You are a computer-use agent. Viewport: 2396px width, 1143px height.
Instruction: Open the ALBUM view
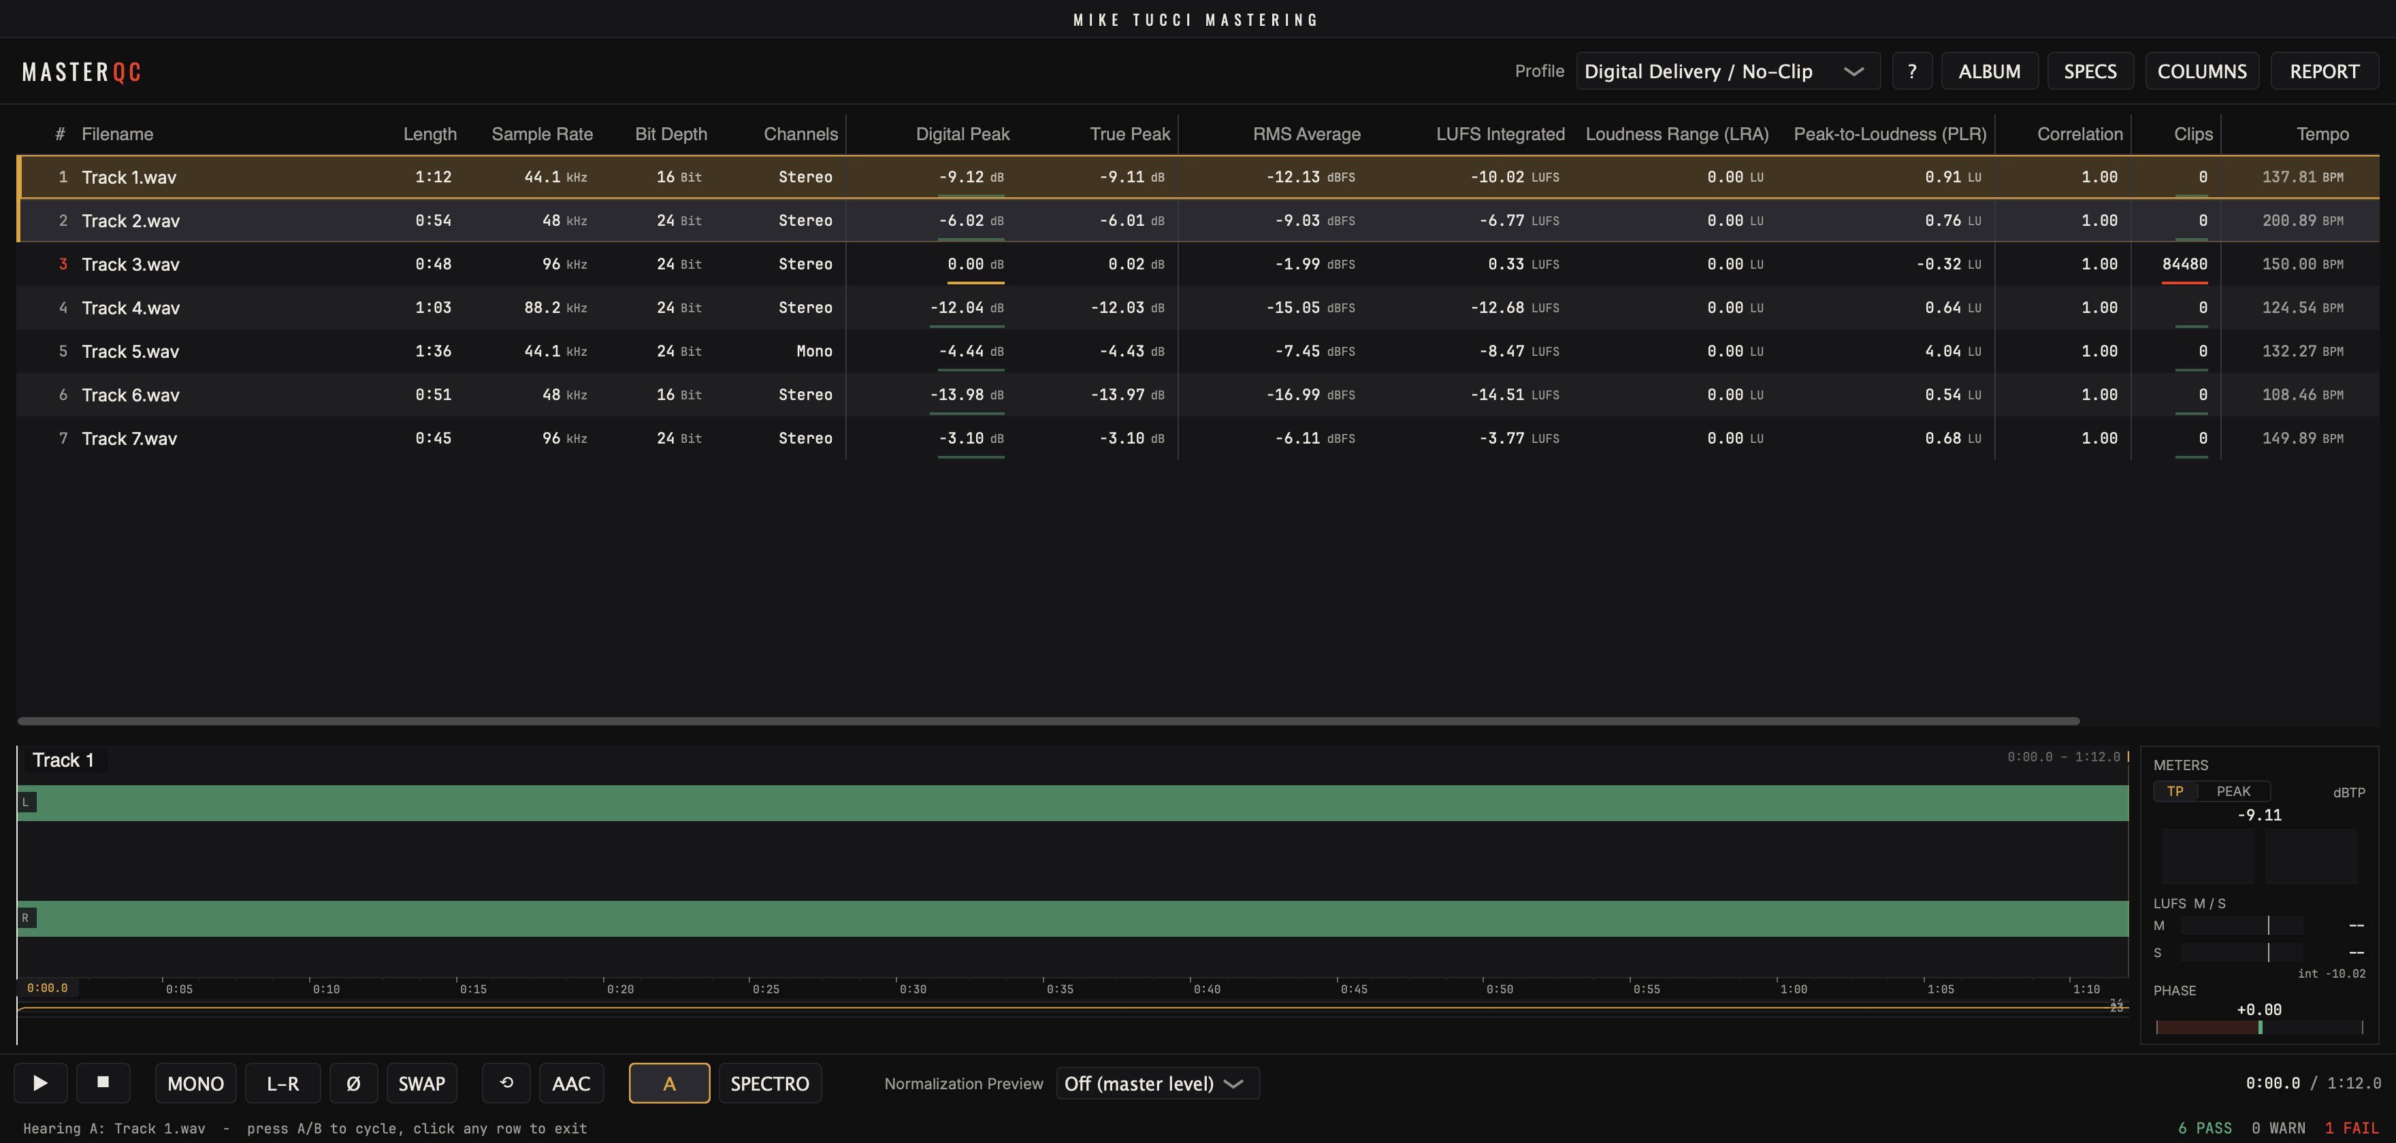pos(1990,71)
